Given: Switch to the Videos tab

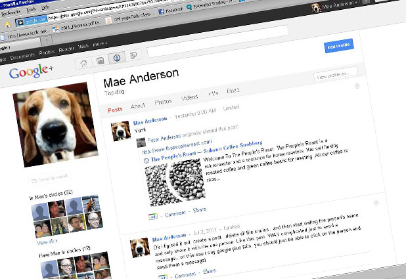Looking at the screenshot, I should pyautogui.click(x=190, y=97).
